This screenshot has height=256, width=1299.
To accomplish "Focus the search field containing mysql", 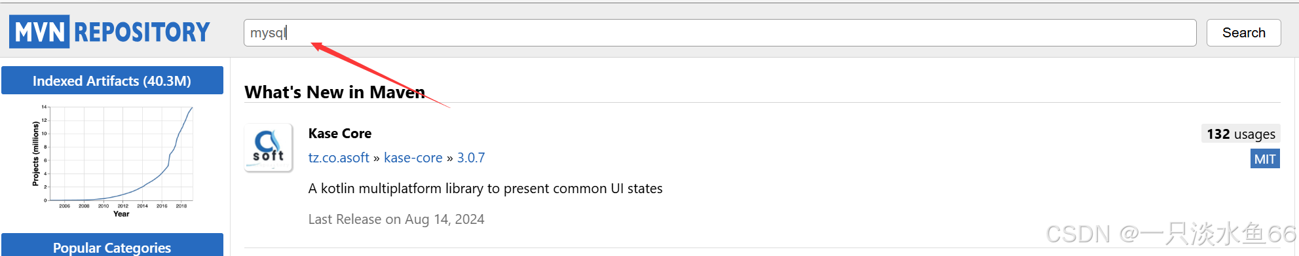I will click(x=720, y=33).
